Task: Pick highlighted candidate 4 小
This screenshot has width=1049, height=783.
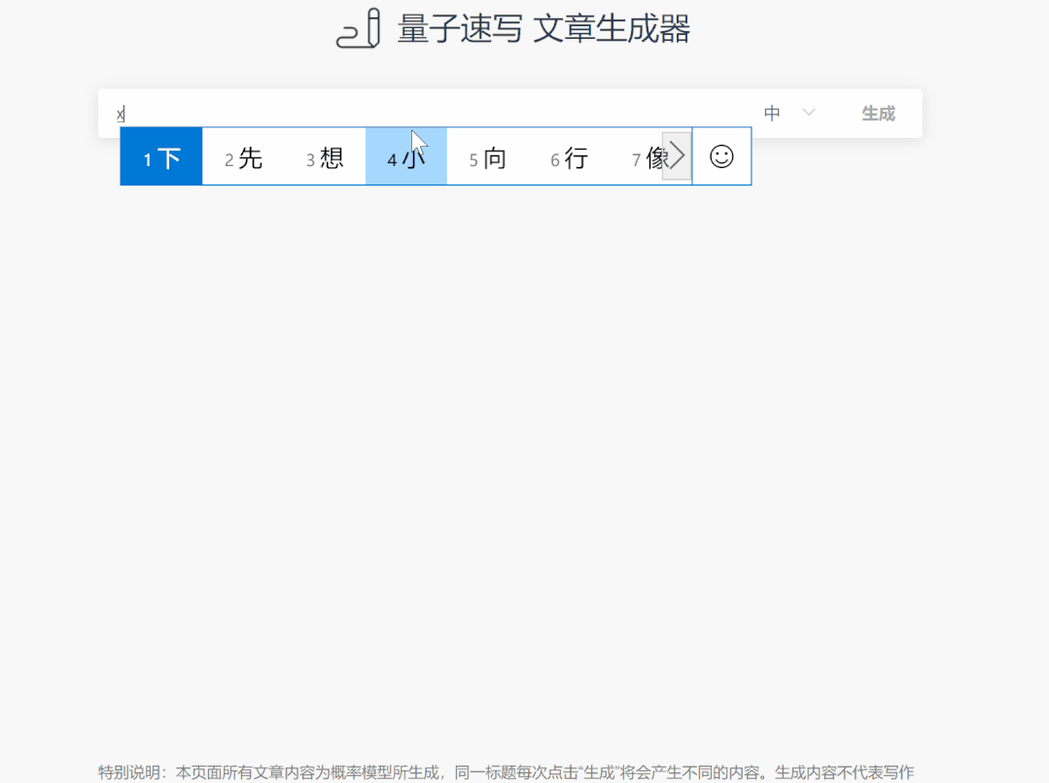Action: coord(406,156)
